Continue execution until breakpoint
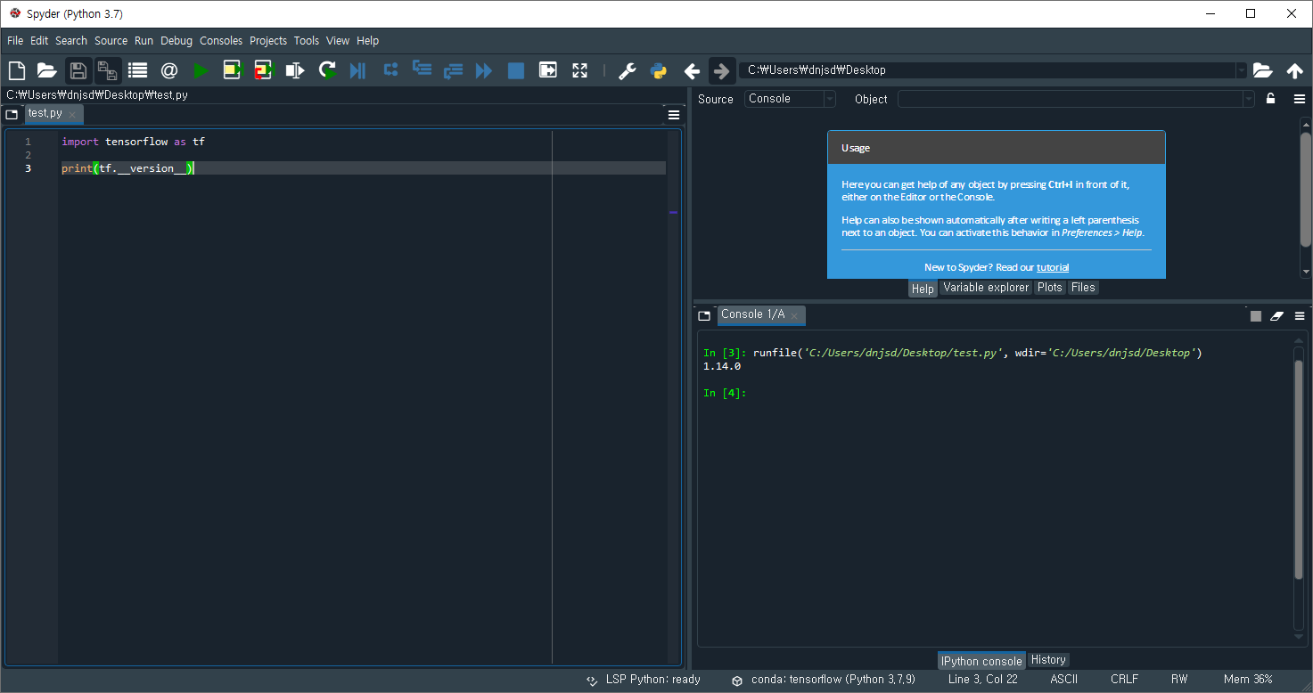 pos(484,70)
